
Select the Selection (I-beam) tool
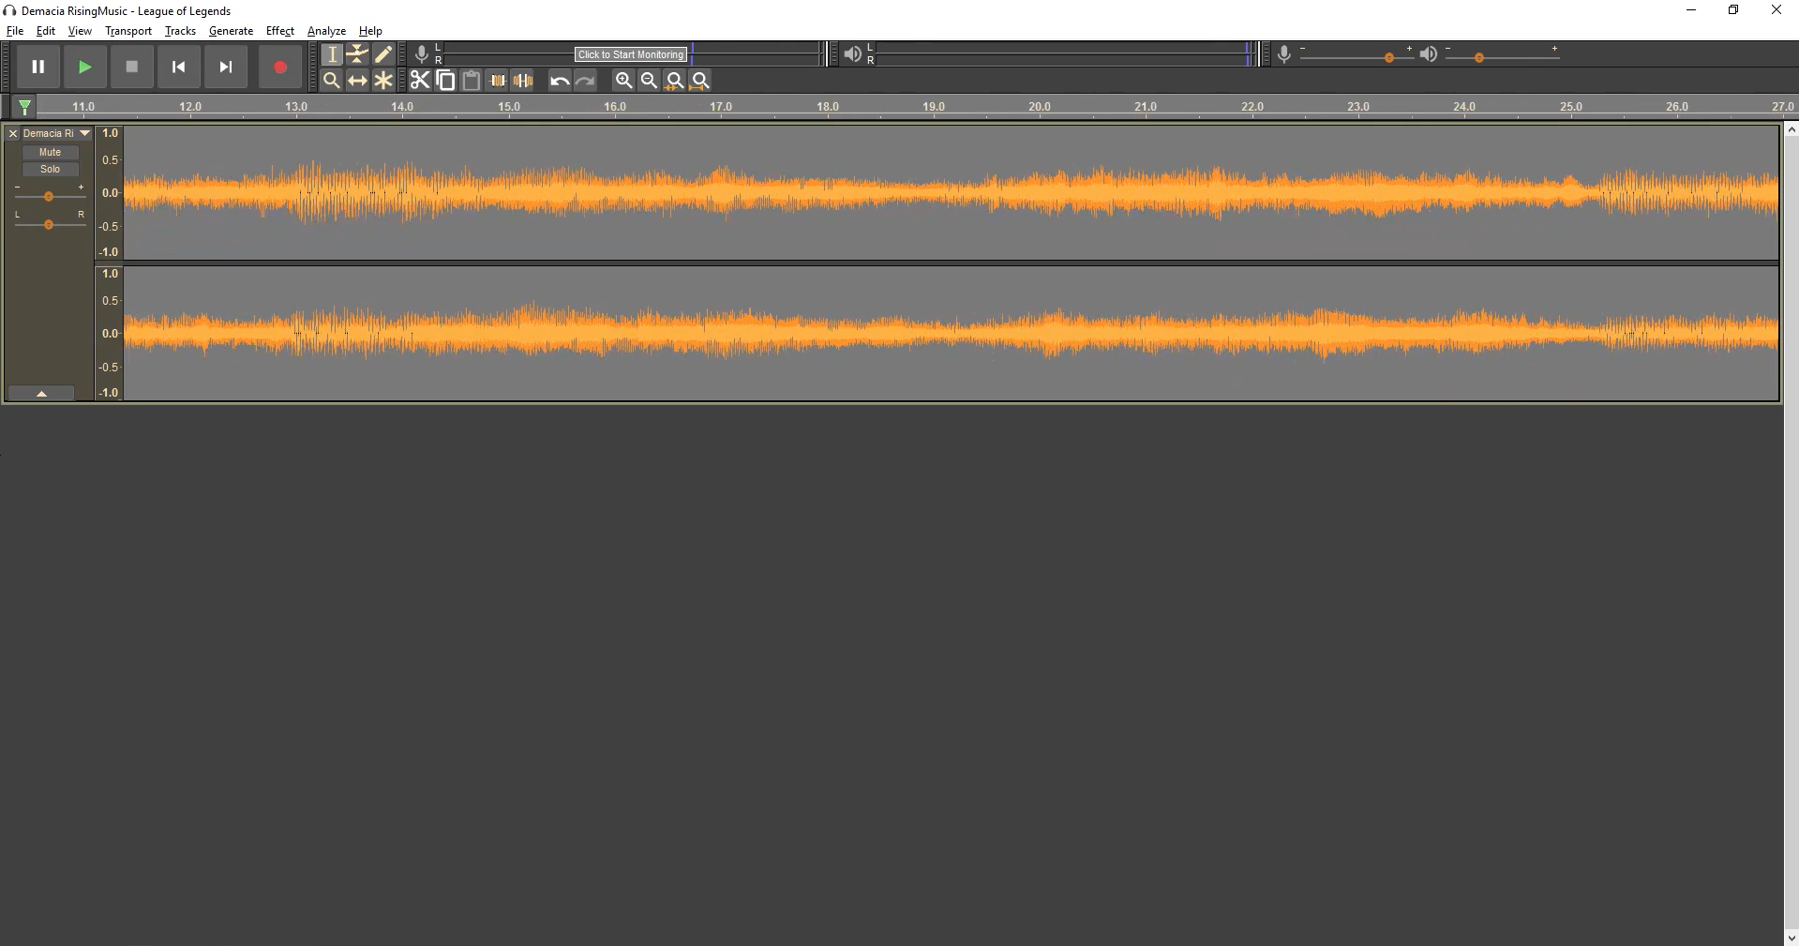click(332, 54)
